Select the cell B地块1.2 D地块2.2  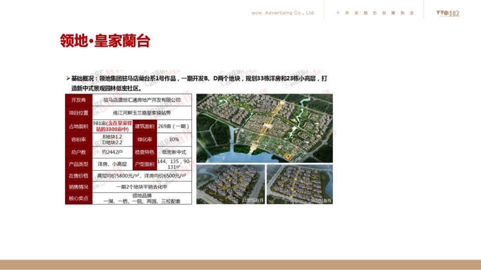(x=112, y=139)
